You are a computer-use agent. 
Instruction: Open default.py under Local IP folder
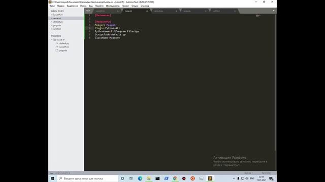64,43
